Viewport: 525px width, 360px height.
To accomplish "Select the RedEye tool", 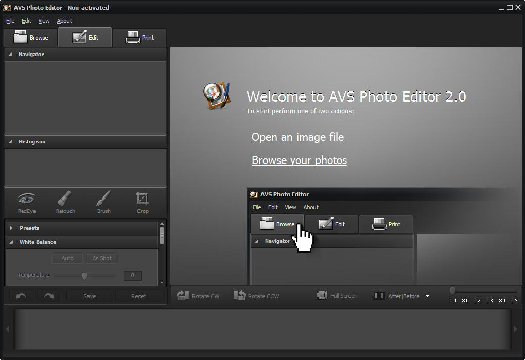I will [26, 203].
